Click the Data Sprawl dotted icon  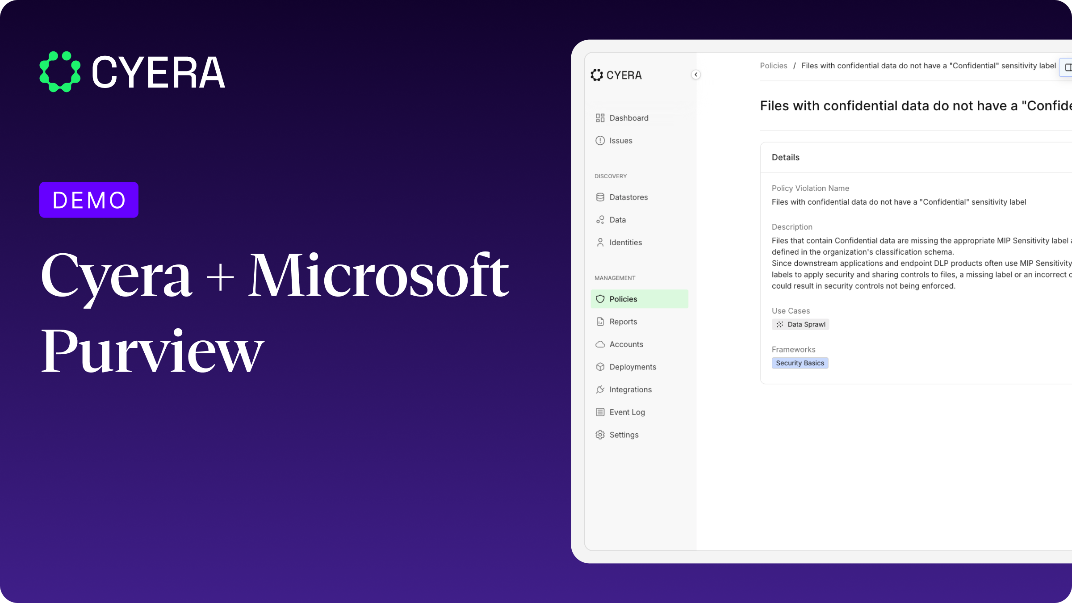pos(779,325)
